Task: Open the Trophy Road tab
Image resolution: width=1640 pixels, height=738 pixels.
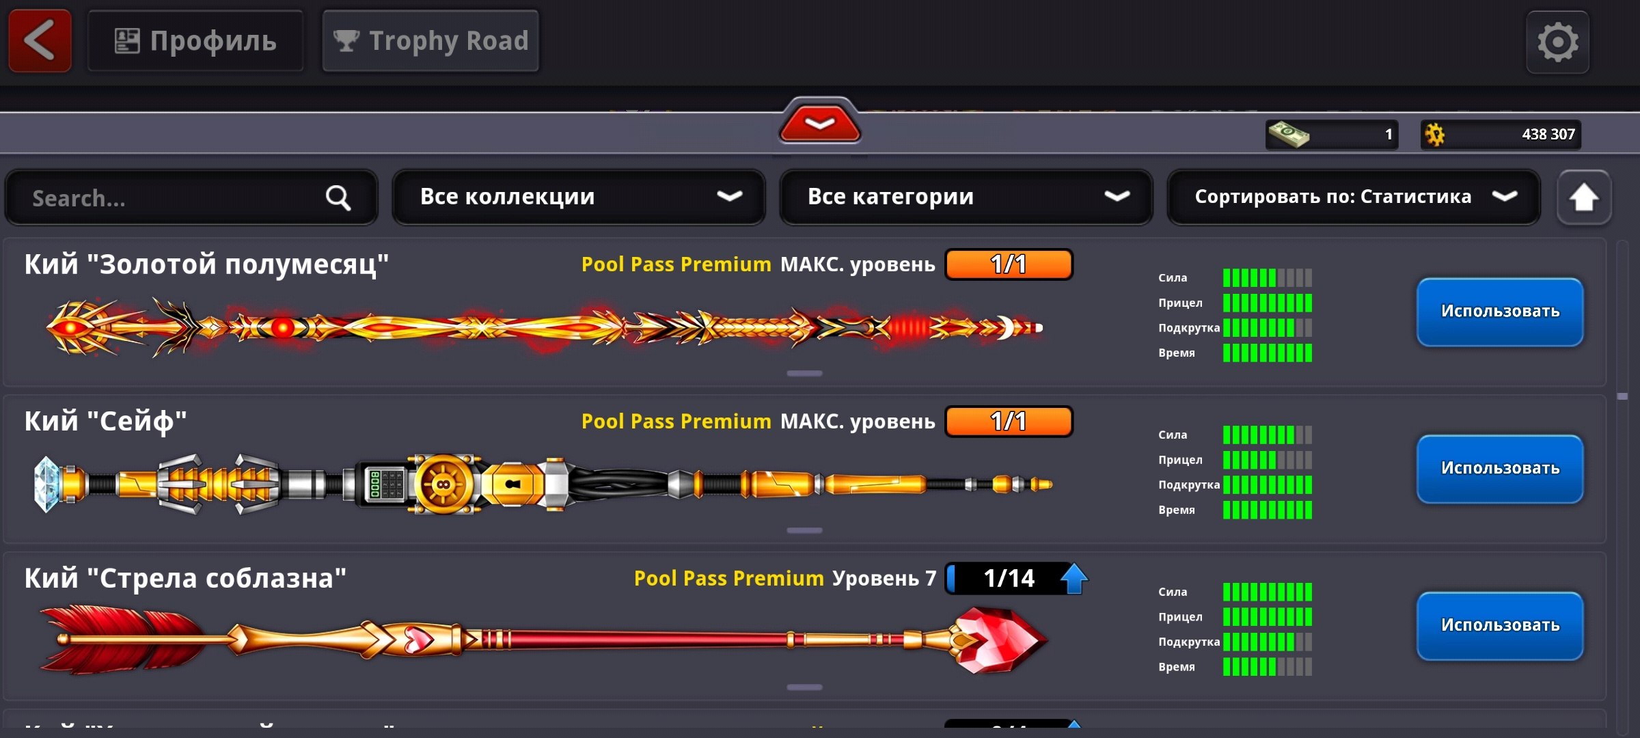Action: click(430, 41)
